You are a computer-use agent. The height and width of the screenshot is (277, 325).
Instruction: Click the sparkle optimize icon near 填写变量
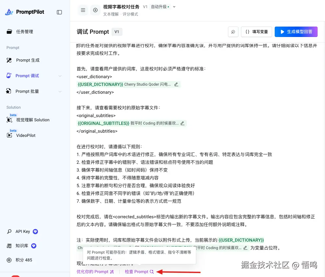coord(233,32)
